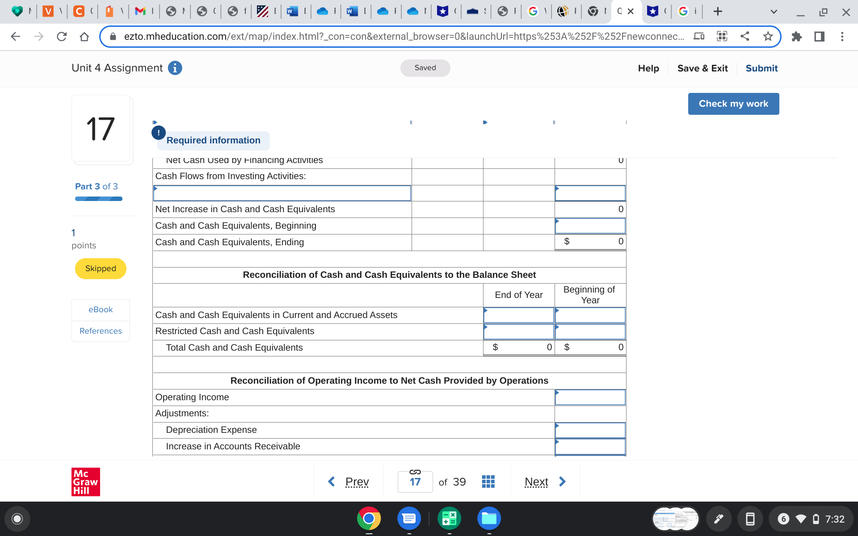Click the required information alert icon

tap(159, 133)
